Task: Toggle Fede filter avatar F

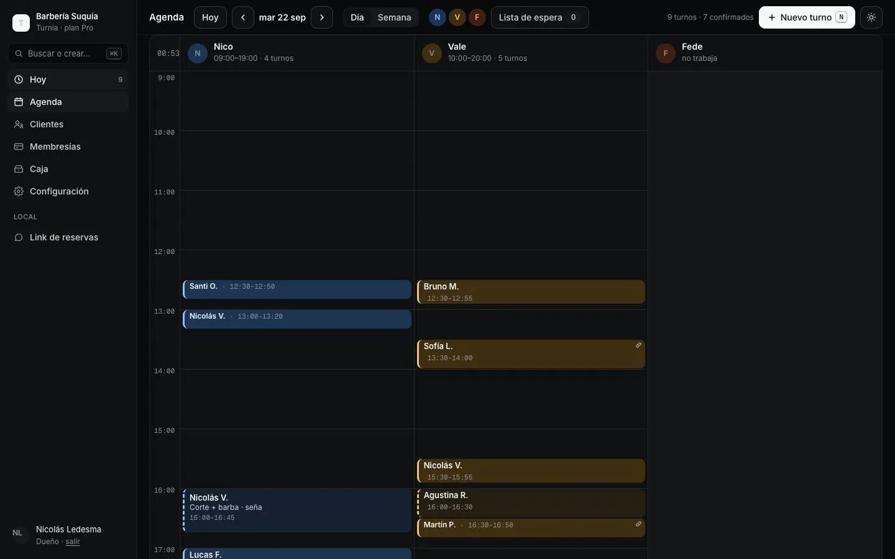Action: point(477,17)
